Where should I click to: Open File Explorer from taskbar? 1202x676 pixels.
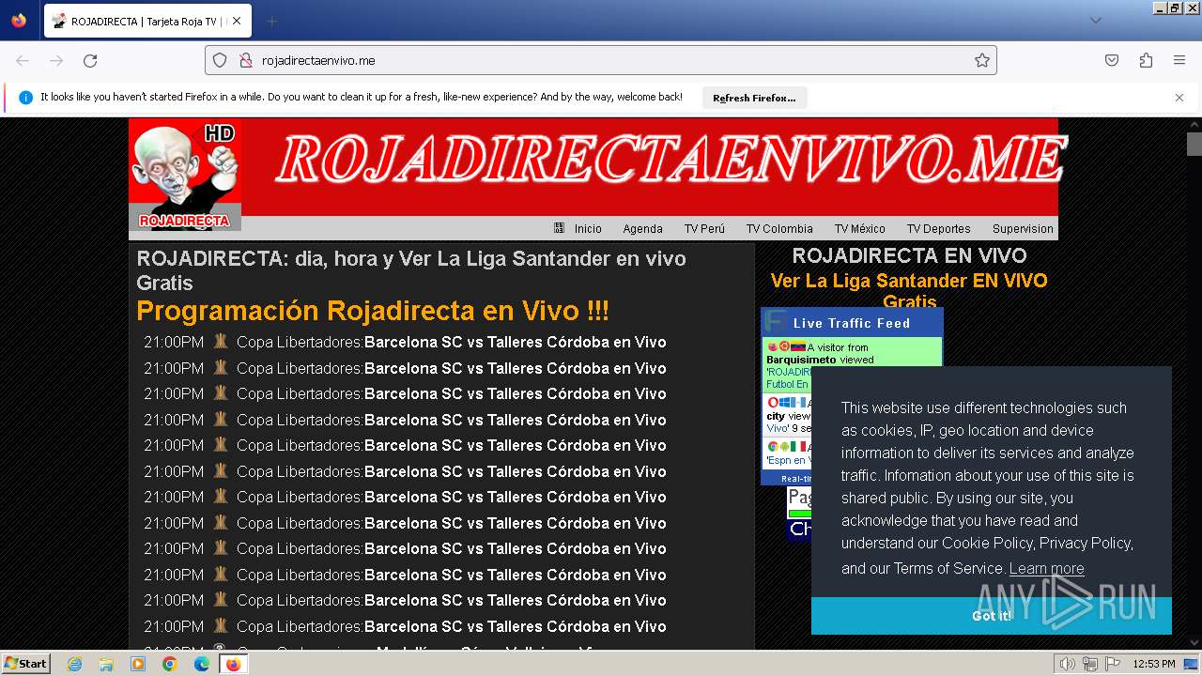coord(106,664)
